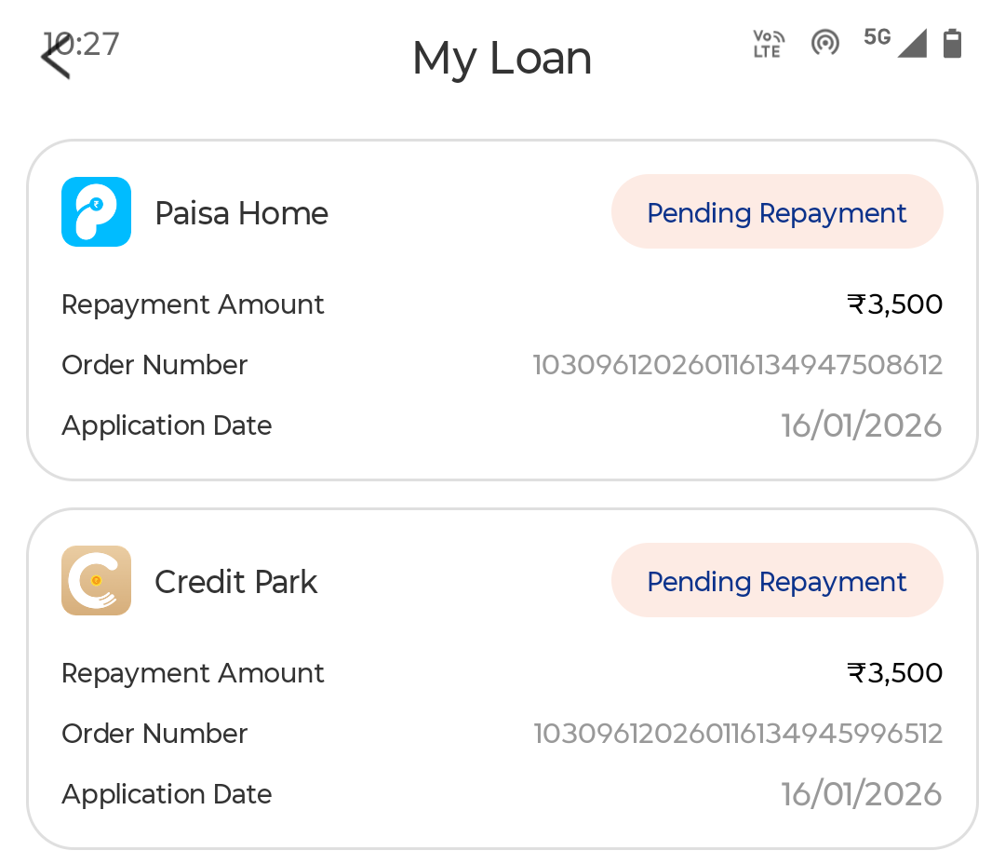Tap the Paisa Home app icon
This screenshot has height=864, width=1005.
click(96, 212)
